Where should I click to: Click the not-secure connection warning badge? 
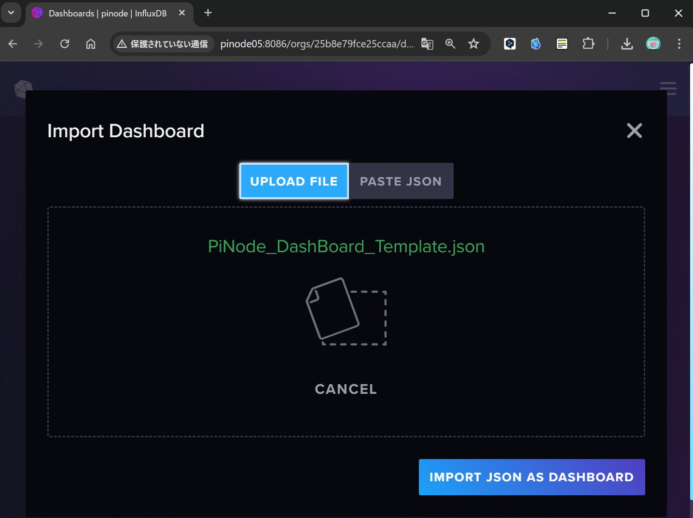pos(163,44)
